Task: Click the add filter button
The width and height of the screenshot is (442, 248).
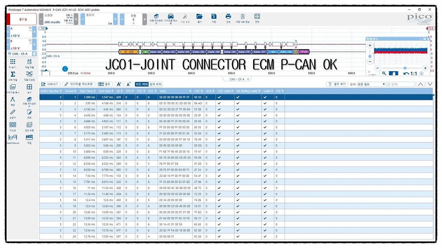Action: pyautogui.click(x=337, y=84)
